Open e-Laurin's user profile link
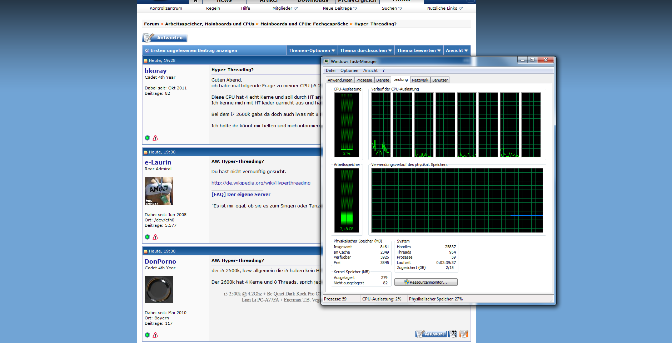 tap(158, 162)
